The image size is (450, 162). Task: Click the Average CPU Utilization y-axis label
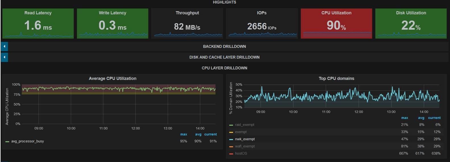tap(7, 106)
